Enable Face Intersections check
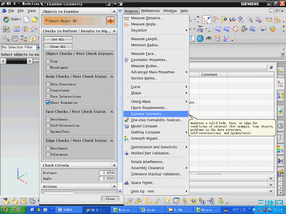The width and height of the screenshot is (286, 214). click(48, 96)
